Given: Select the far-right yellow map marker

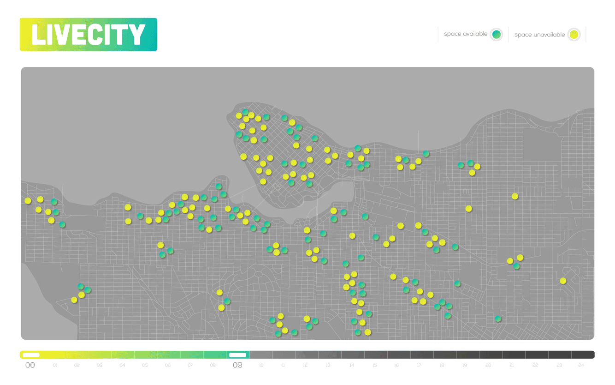Looking at the screenshot, I should click(563, 281).
